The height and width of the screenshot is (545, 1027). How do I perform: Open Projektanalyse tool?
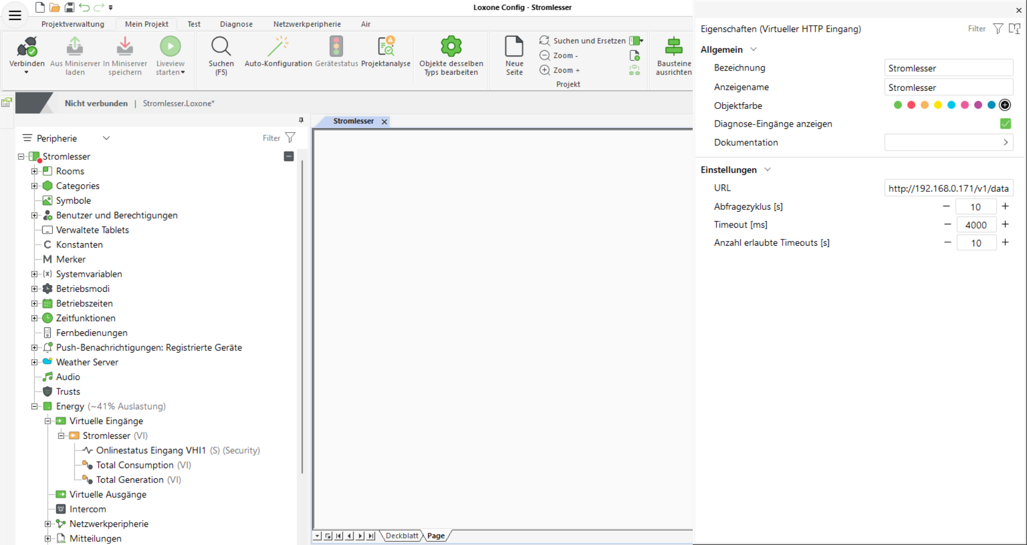(386, 47)
